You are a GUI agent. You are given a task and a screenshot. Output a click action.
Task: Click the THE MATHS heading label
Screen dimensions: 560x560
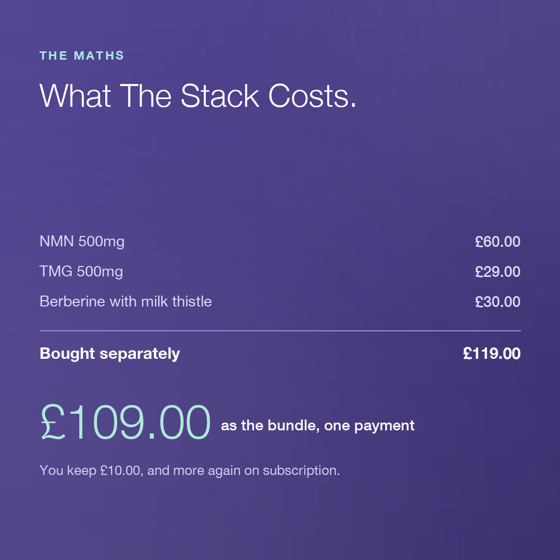(82, 55)
